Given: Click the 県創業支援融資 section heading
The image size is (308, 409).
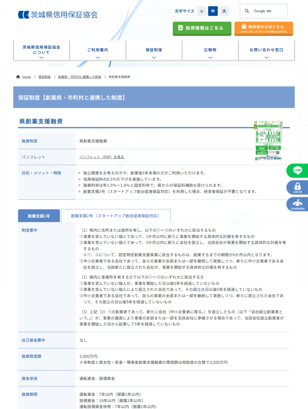Looking at the screenshot, I should click(41, 121).
